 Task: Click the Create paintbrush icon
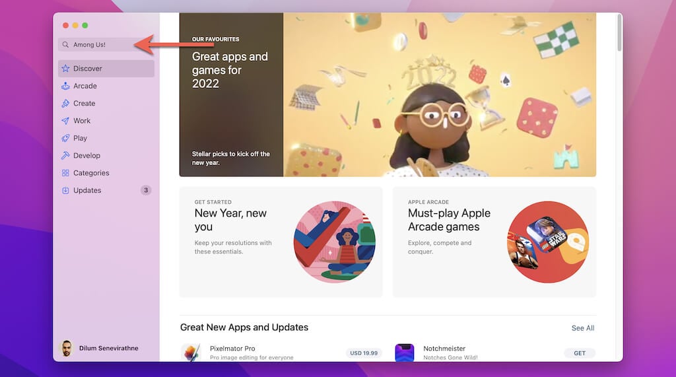click(x=65, y=104)
